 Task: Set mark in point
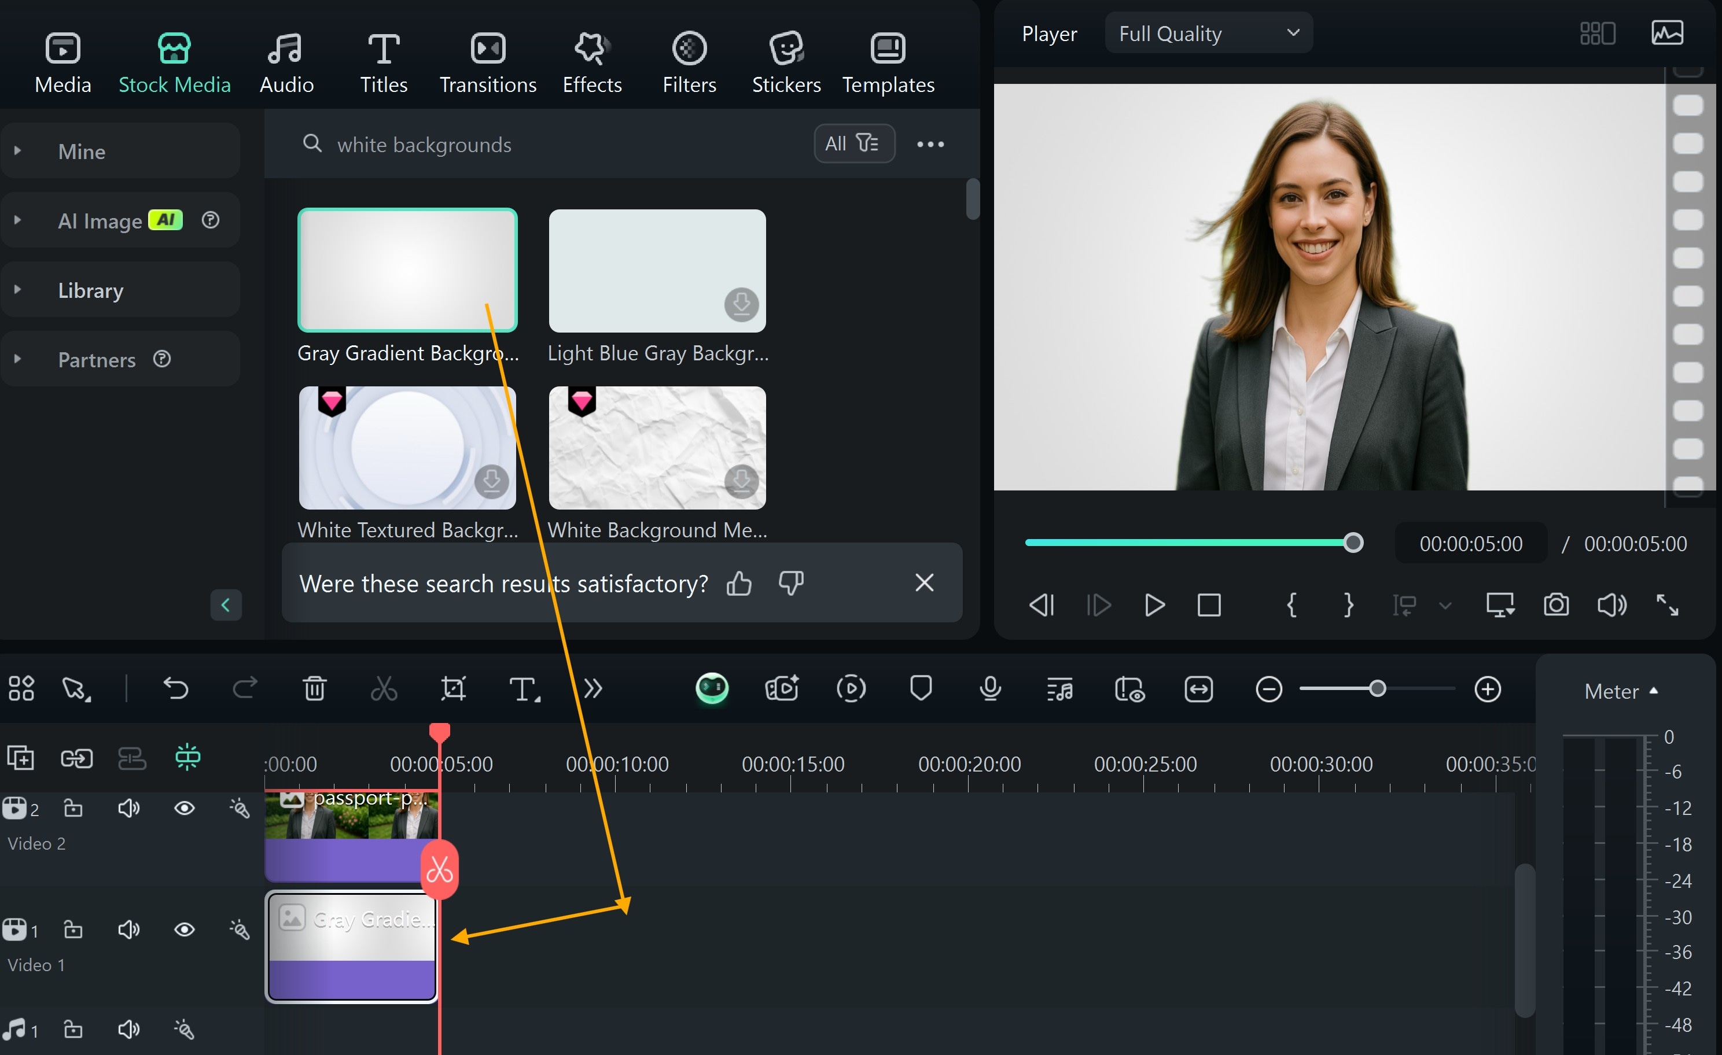click(1291, 605)
